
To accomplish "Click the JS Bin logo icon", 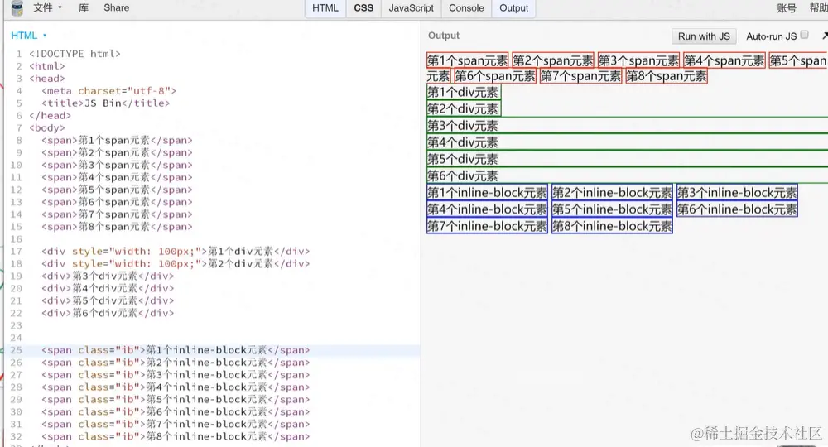I will click(x=17, y=7).
